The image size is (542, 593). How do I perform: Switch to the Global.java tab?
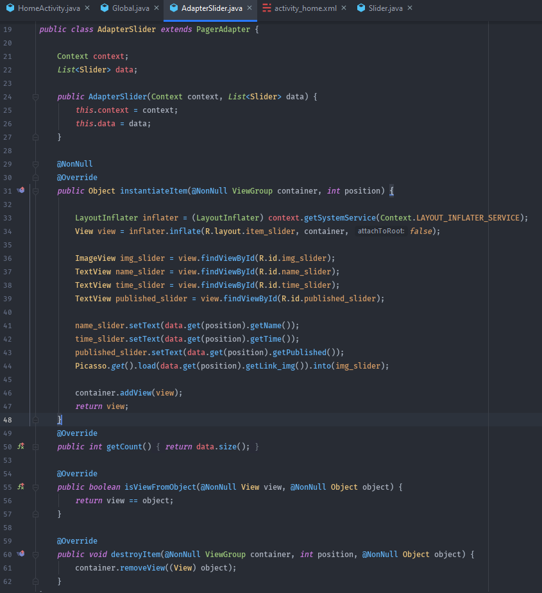pyautogui.click(x=131, y=8)
